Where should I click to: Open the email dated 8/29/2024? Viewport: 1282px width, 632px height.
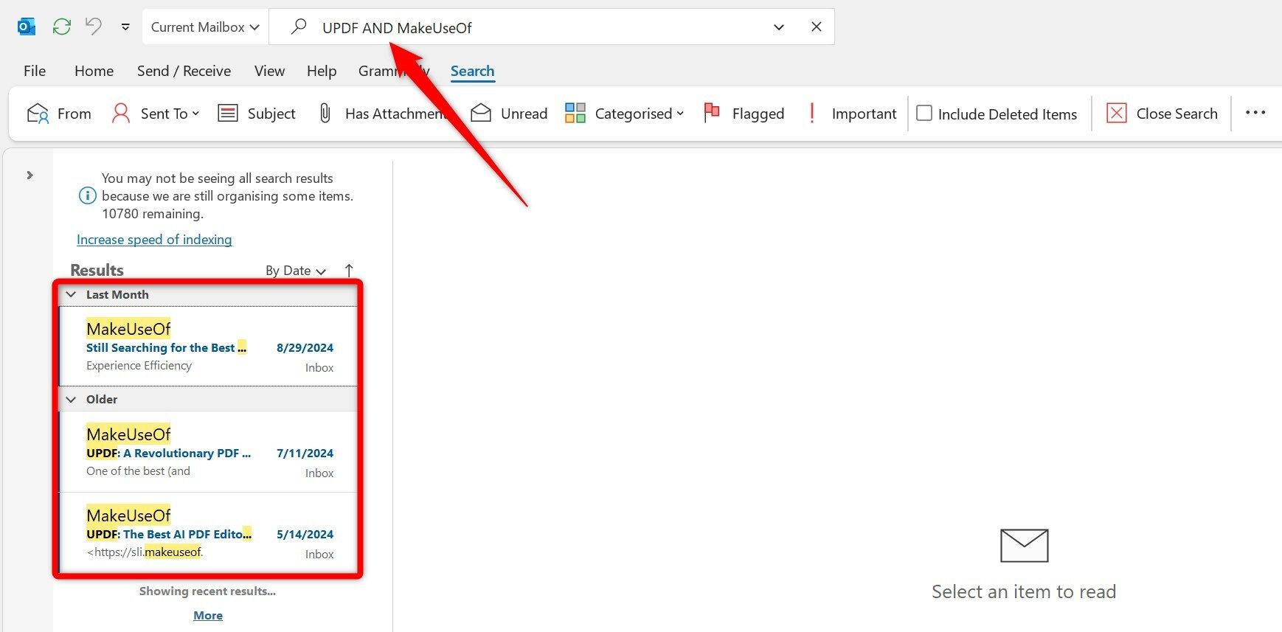pyautogui.click(x=209, y=347)
